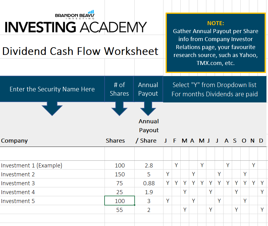Image resolution: width=268 pixels, height=226 pixels.
Task: Click the arrow below Annual Payout header
Action: [148, 109]
